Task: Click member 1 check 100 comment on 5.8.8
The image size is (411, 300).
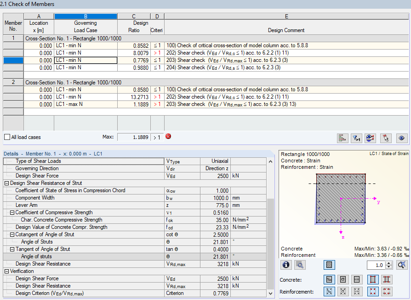Action: (286, 45)
